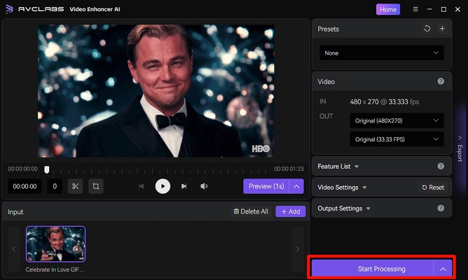Expand the Video Settings section

click(x=342, y=187)
